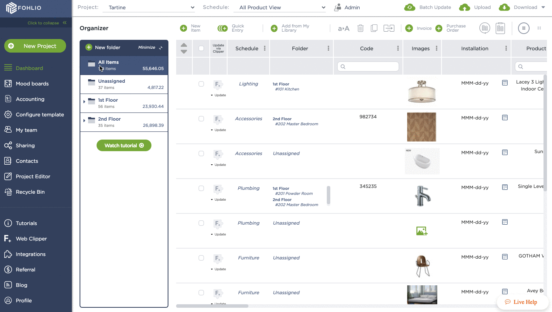Open the Project dropdown showing Tartine
This screenshot has width=552, height=312.
pyautogui.click(x=149, y=7)
